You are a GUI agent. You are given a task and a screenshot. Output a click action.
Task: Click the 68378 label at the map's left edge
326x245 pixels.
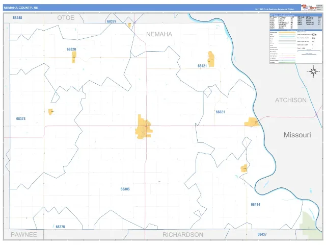[x=21, y=118]
